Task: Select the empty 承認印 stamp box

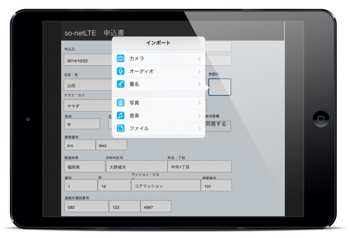Action: [220, 87]
